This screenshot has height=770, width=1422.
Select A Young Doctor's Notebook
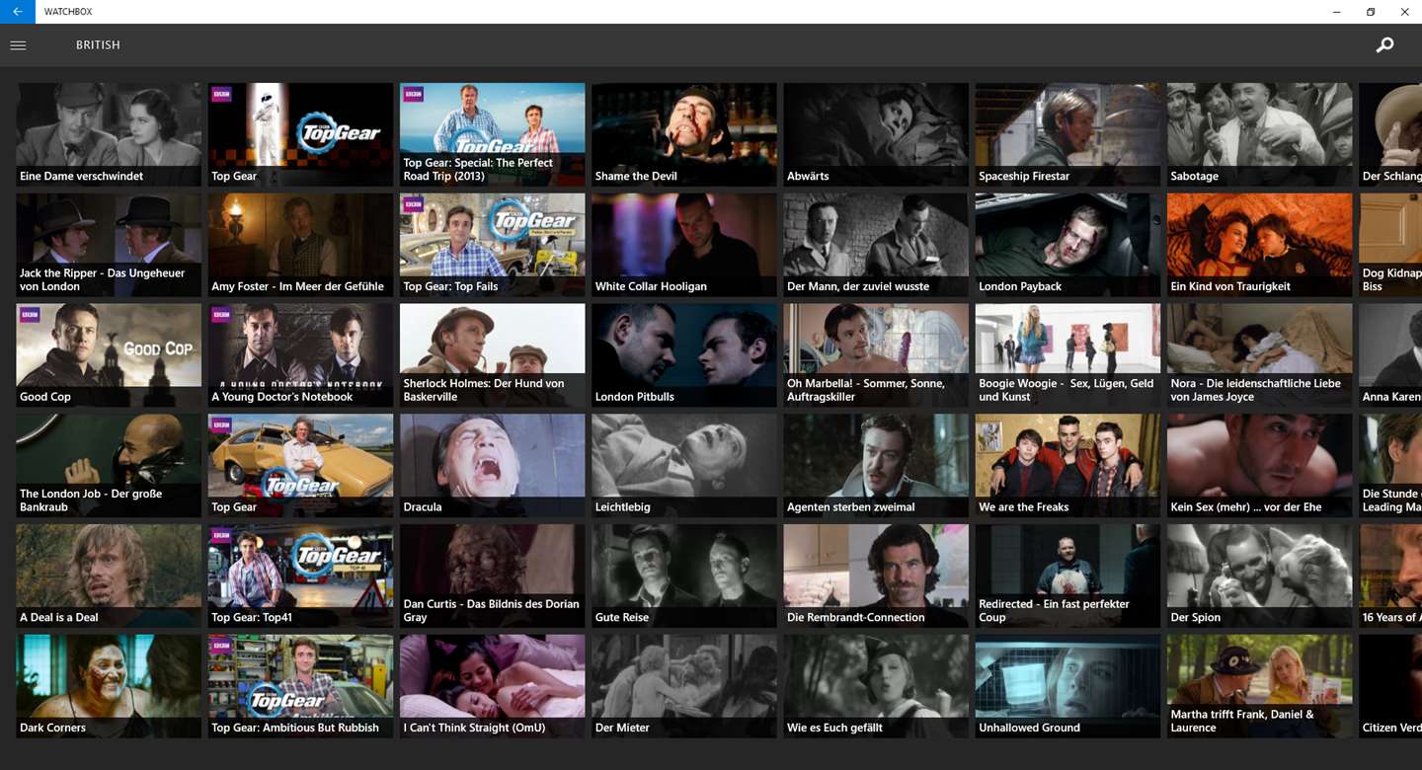tap(300, 355)
